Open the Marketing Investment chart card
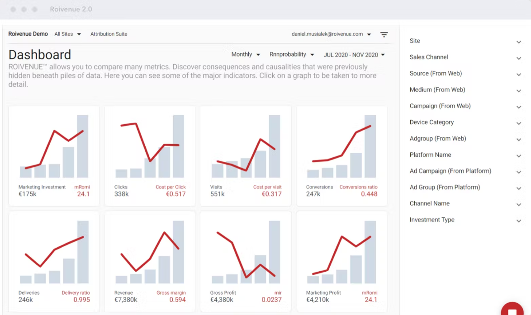Screen dimensions: 531x315 [x=54, y=155]
